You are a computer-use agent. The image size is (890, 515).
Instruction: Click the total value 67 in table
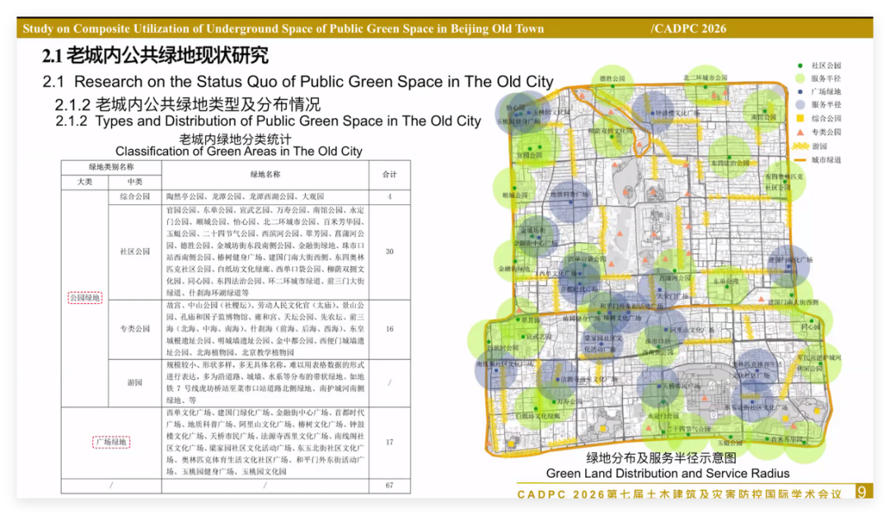pyautogui.click(x=389, y=486)
